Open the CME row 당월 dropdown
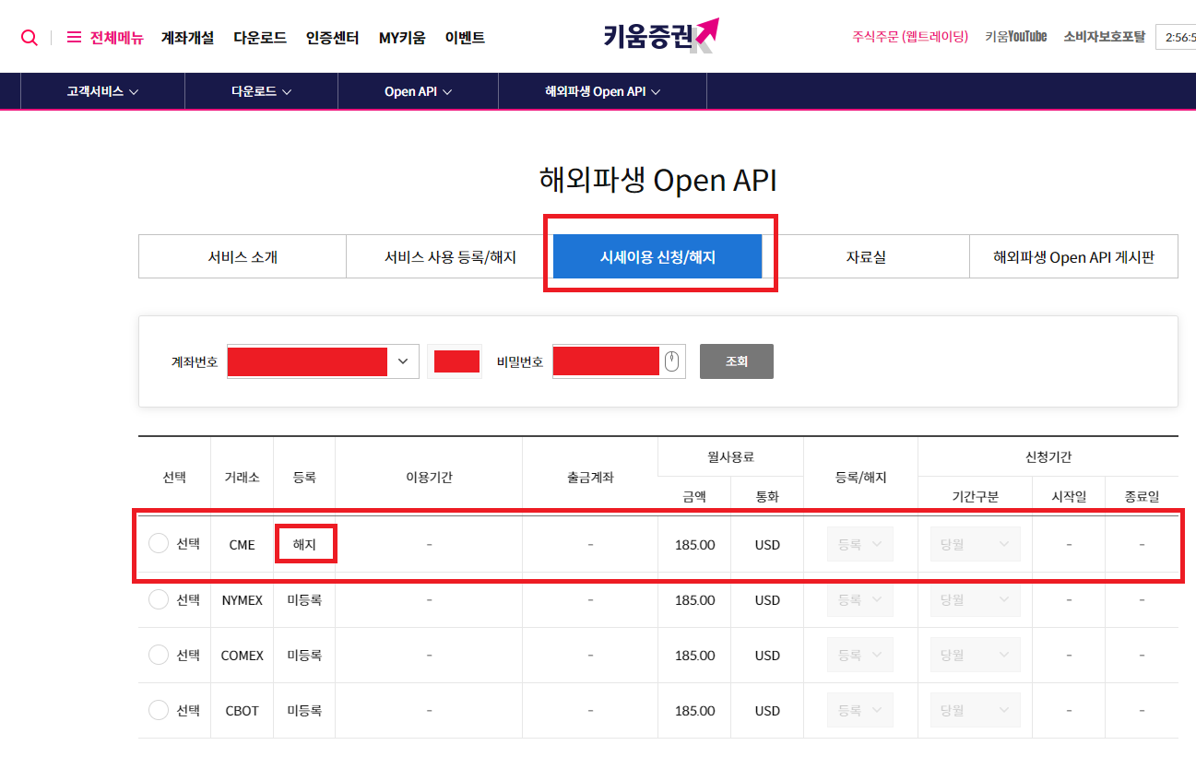This screenshot has width=1196, height=757. [975, 544]
